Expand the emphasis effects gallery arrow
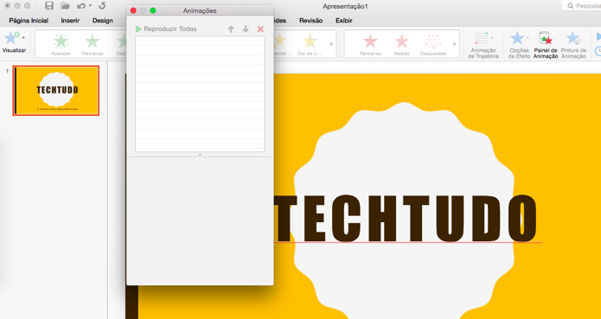The height and width of the screenshot is (319, 601). pos(331,43)
